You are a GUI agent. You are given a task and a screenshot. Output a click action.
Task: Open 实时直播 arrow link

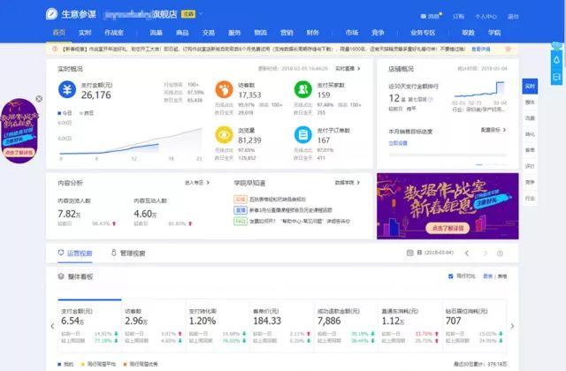[x=348, y=69]
